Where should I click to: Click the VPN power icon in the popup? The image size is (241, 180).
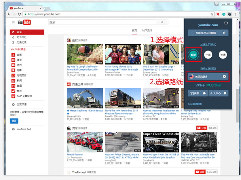click(x=226, y=23)
